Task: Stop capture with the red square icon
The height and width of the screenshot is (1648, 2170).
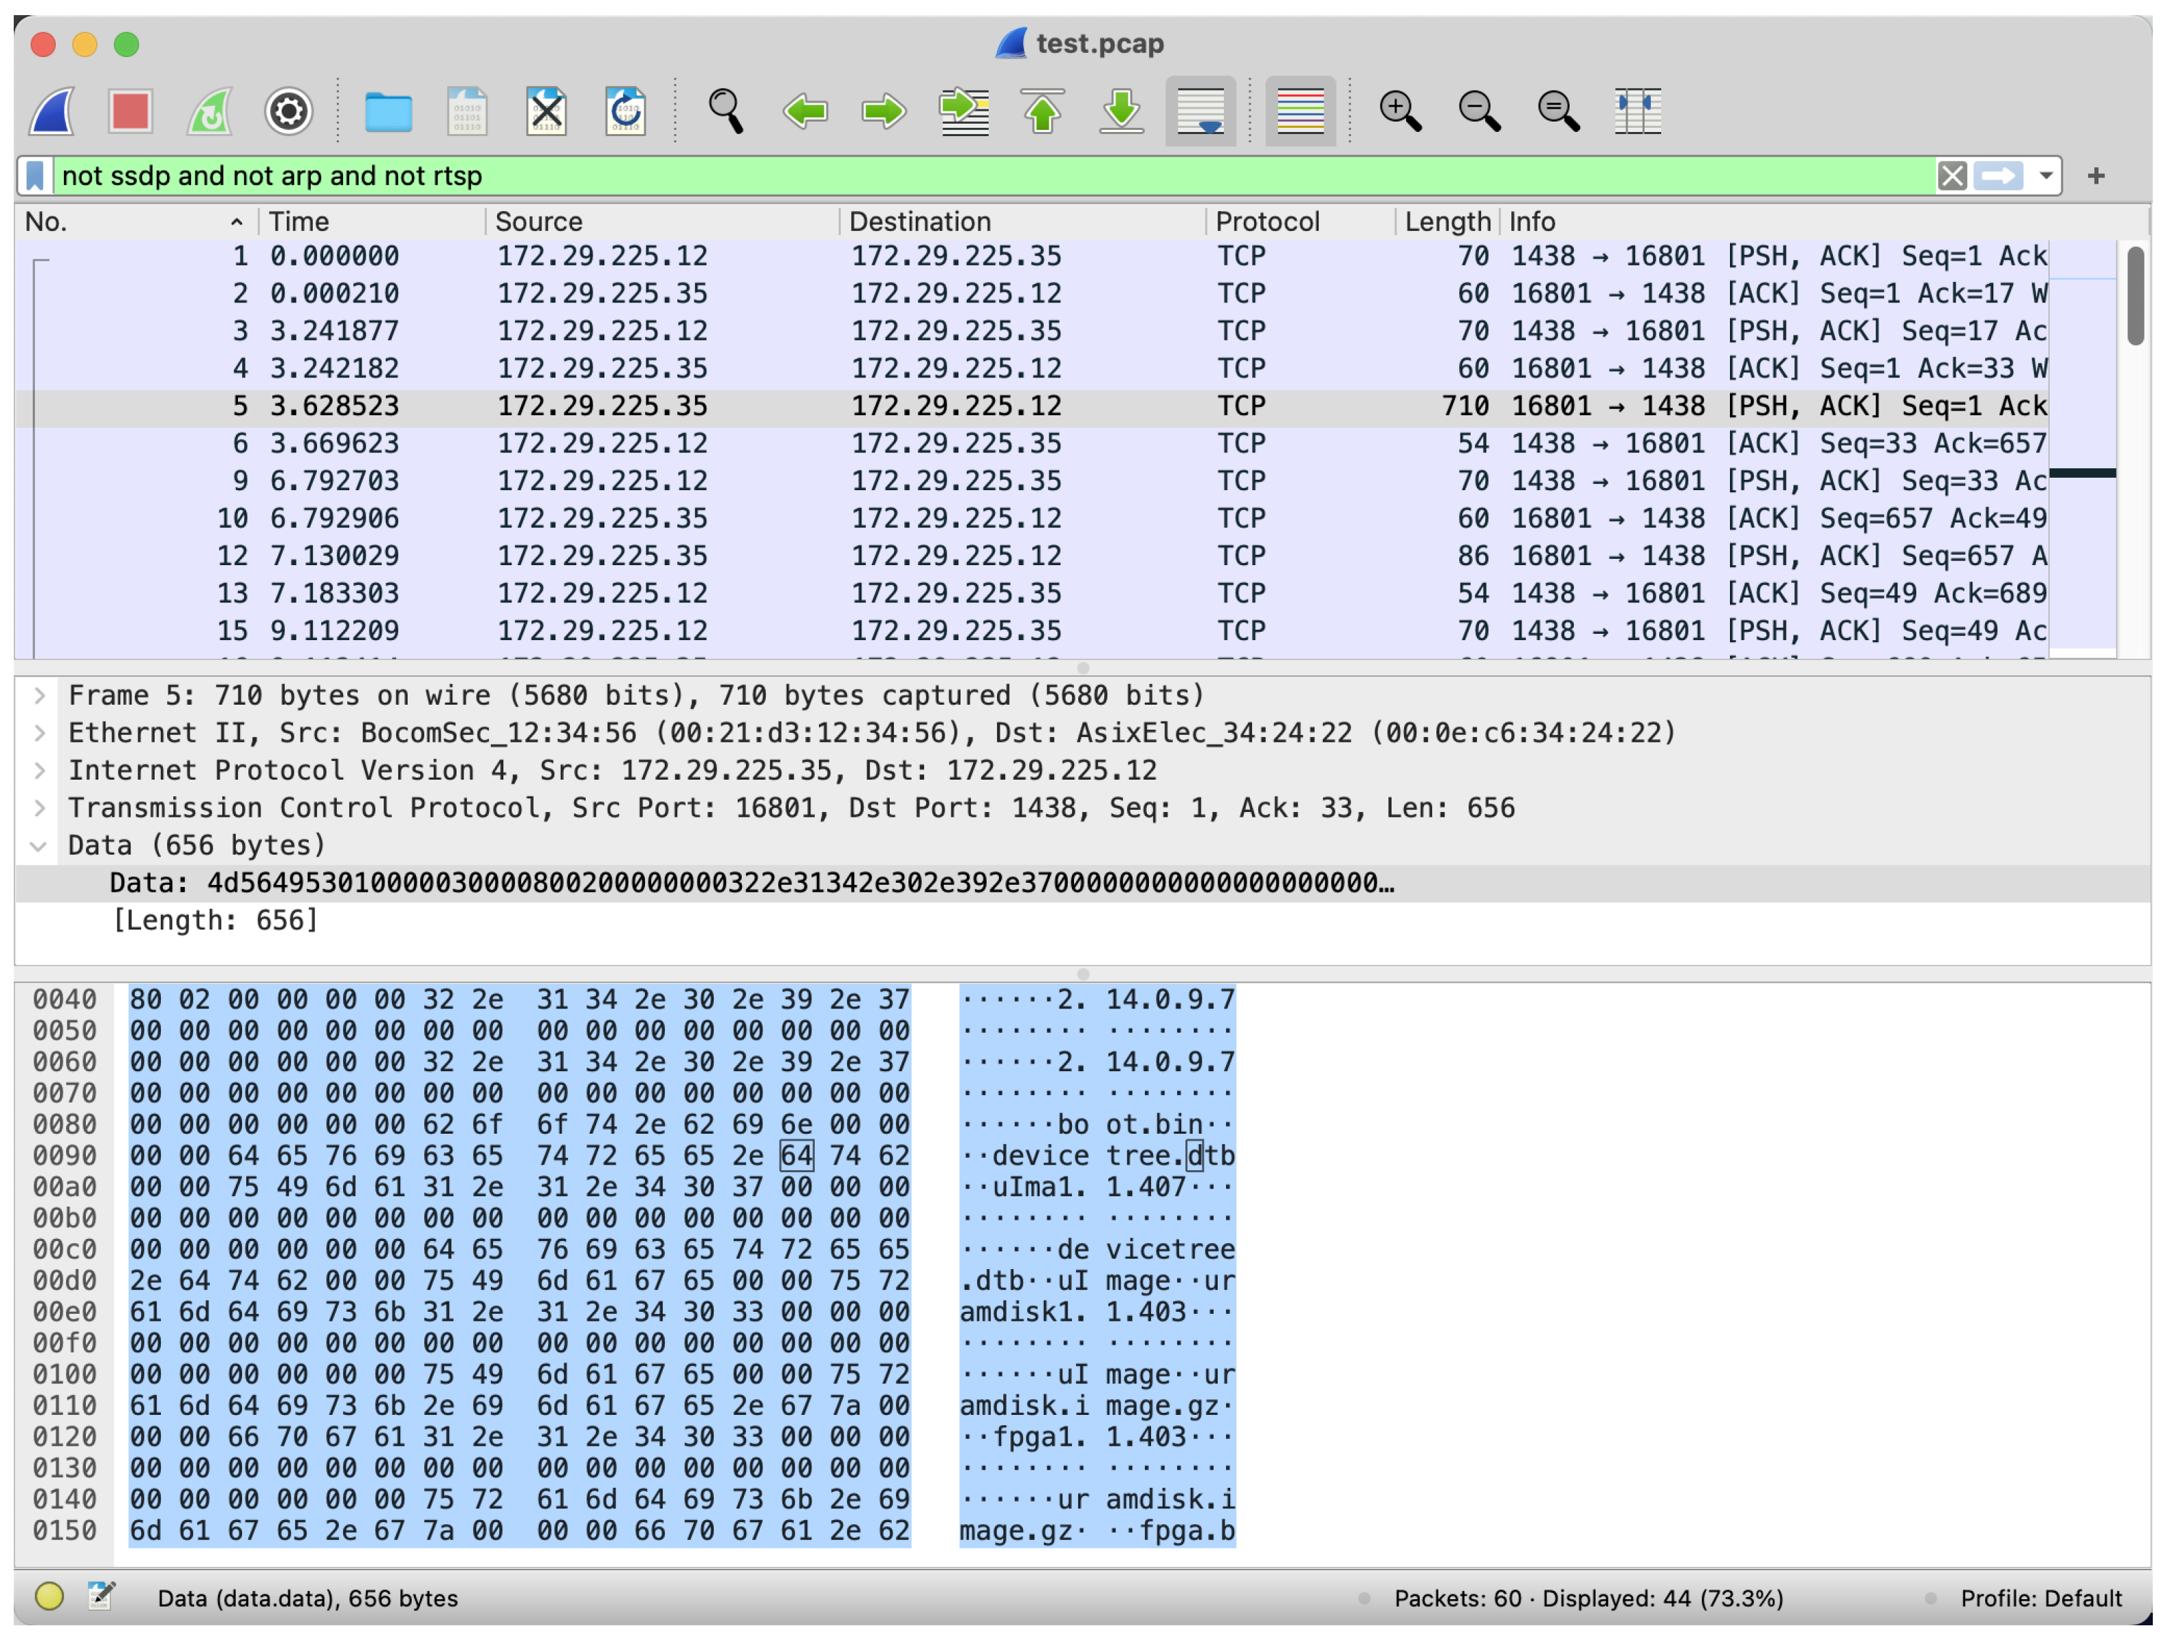Action: [x=131, y=111]
